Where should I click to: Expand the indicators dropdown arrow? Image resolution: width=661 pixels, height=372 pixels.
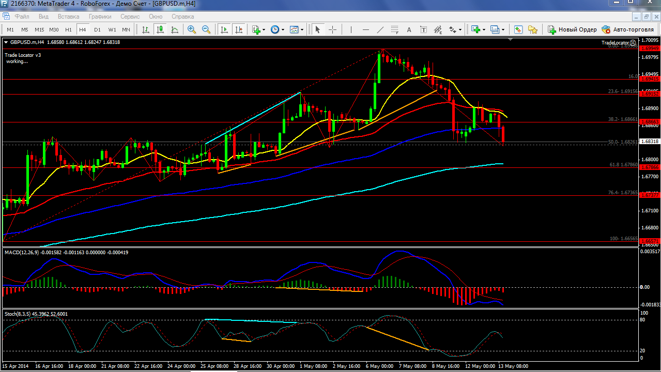click(264, 29)
